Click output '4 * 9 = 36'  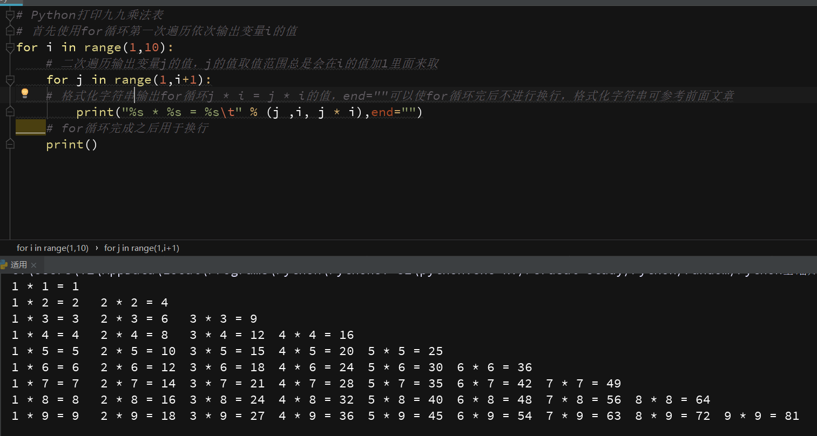(x=316, y=416)
